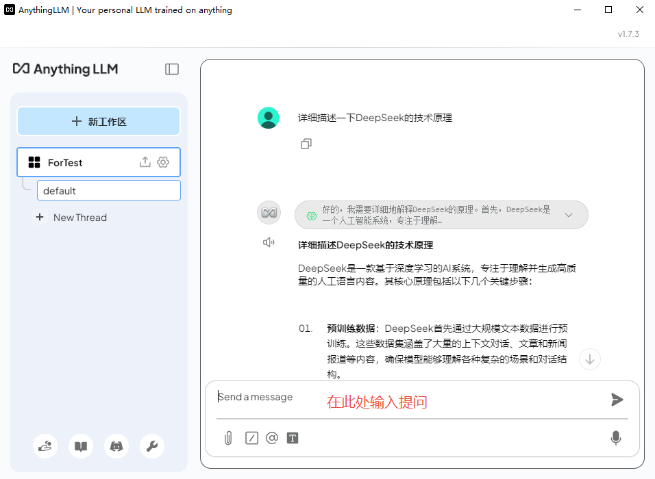Open ForTest workspace settings gear
Screen dimensions: 655x479
[x=163, y=162]
